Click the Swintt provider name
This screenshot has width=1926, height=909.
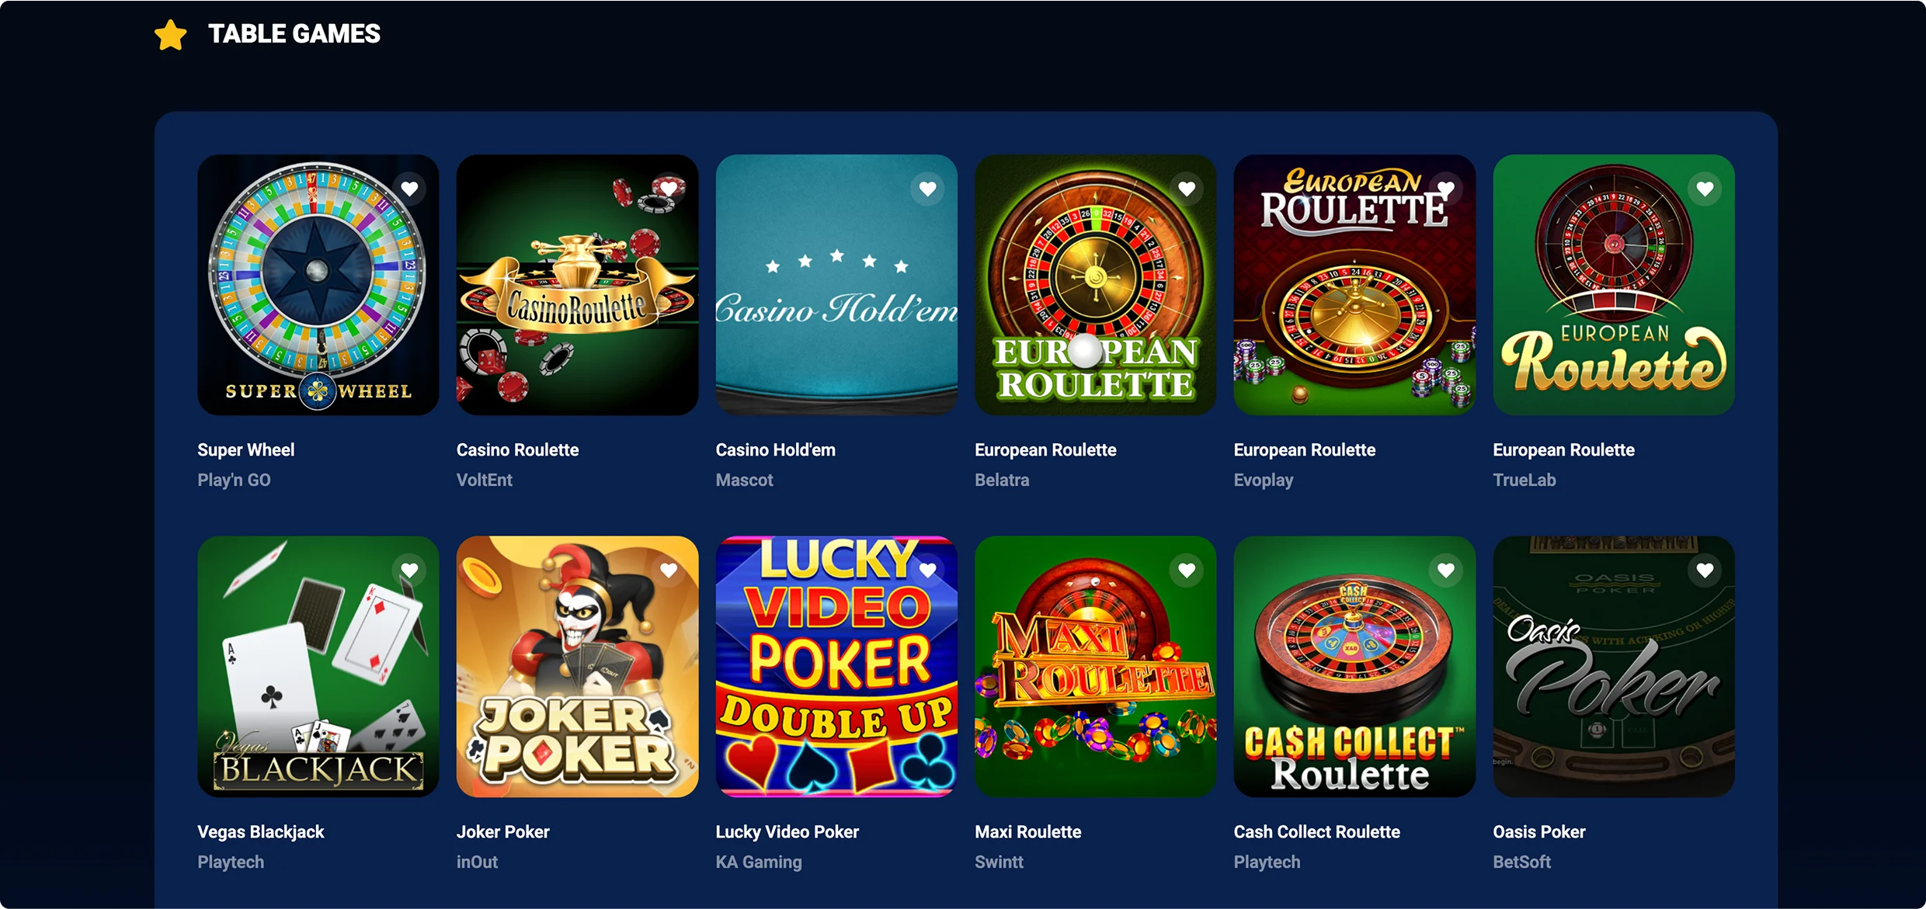pos(999,862)
